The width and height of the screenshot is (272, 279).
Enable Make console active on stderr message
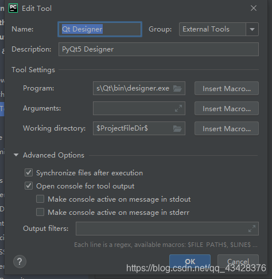(40, 212)
